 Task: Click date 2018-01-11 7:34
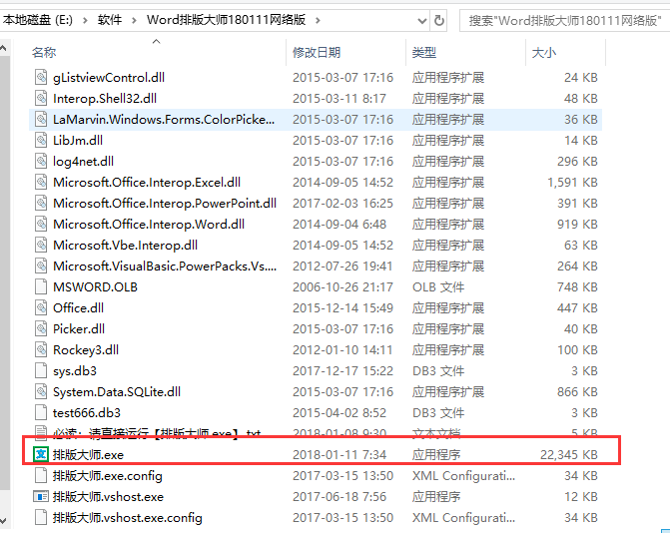(x=339, y=454)
